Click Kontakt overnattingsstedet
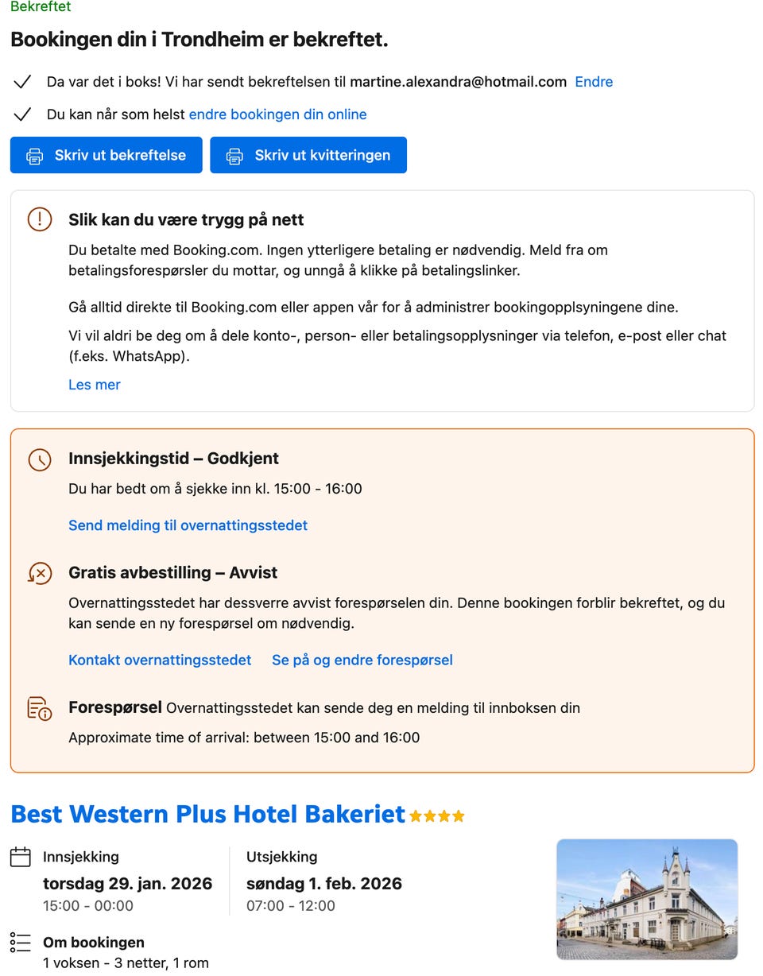The width and height of the screenshot is (763, 976). click(159, 660)
